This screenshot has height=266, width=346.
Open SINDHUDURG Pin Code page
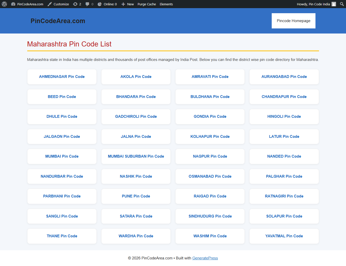tap(210, 216)
